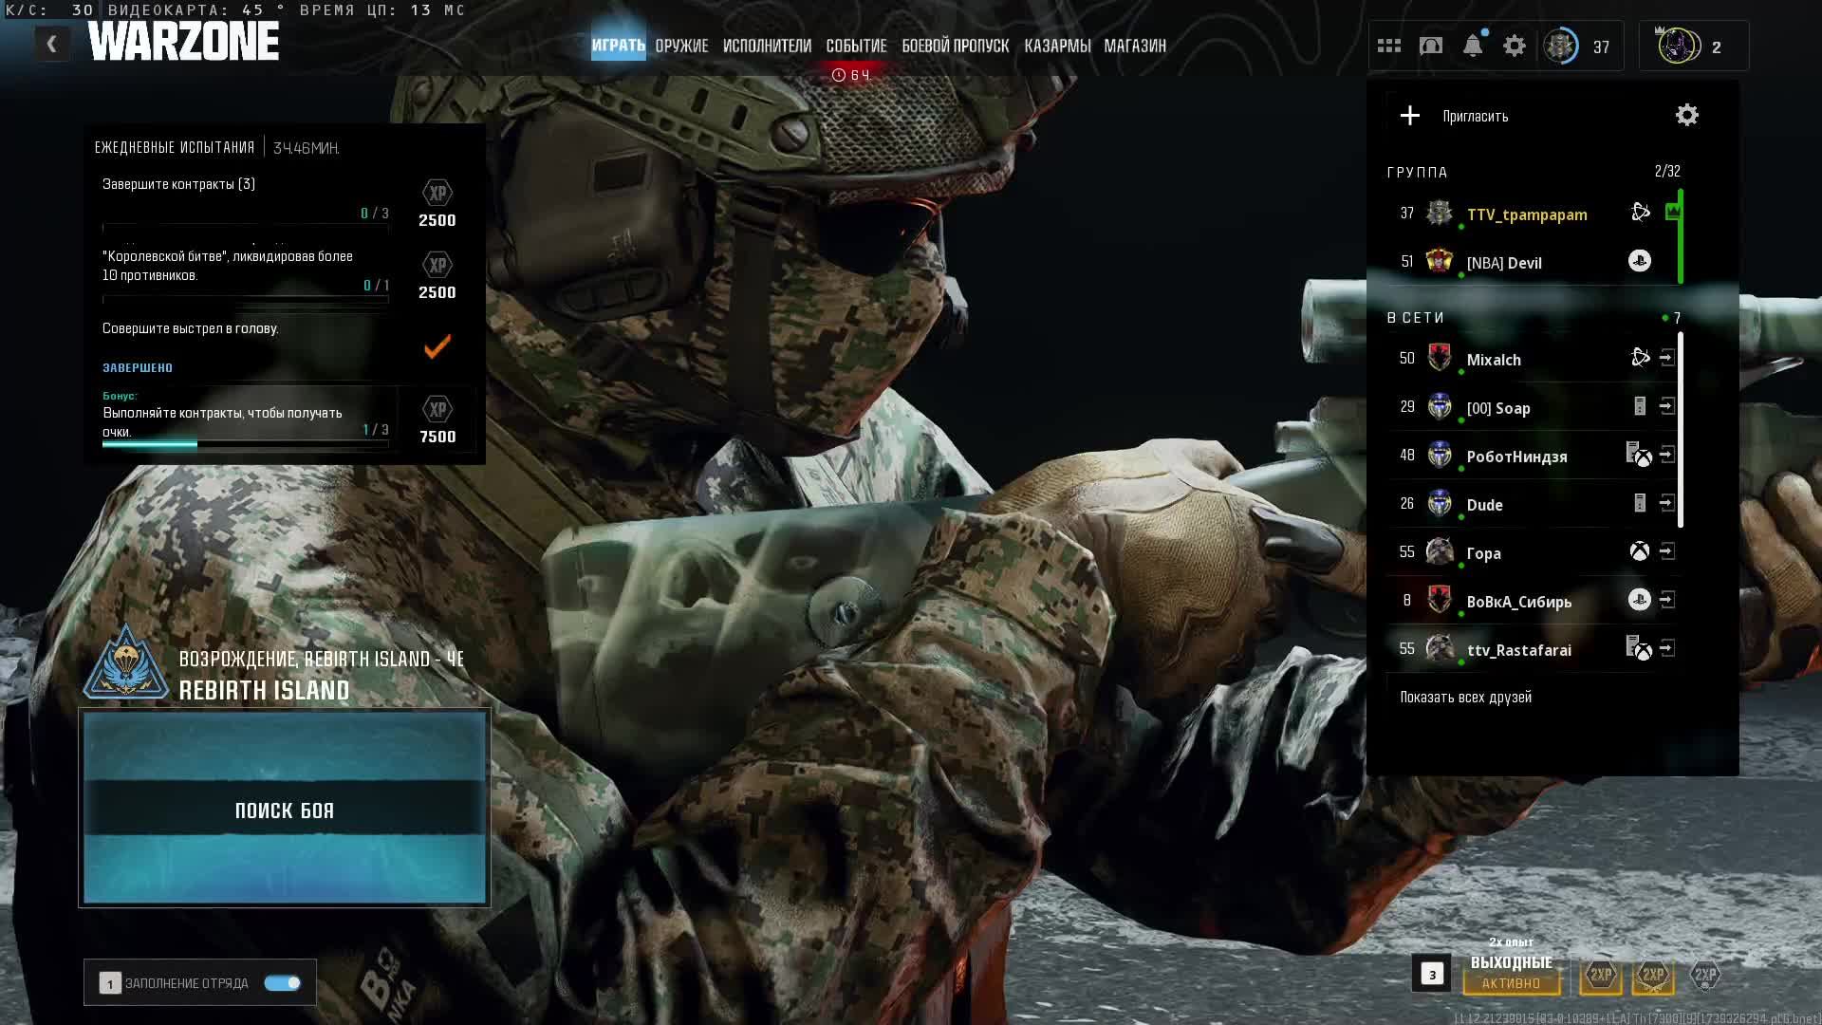Open Боевой пропуск tab
Screen dimensions: 1822x1025
click(x=955, y=46)
